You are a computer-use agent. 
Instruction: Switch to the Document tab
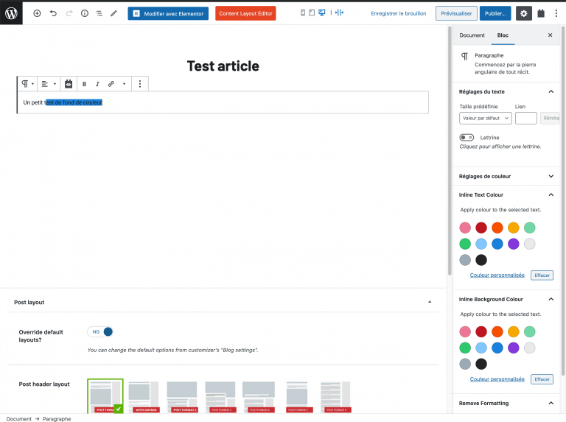pyautogui.click(x=472, y=35)
